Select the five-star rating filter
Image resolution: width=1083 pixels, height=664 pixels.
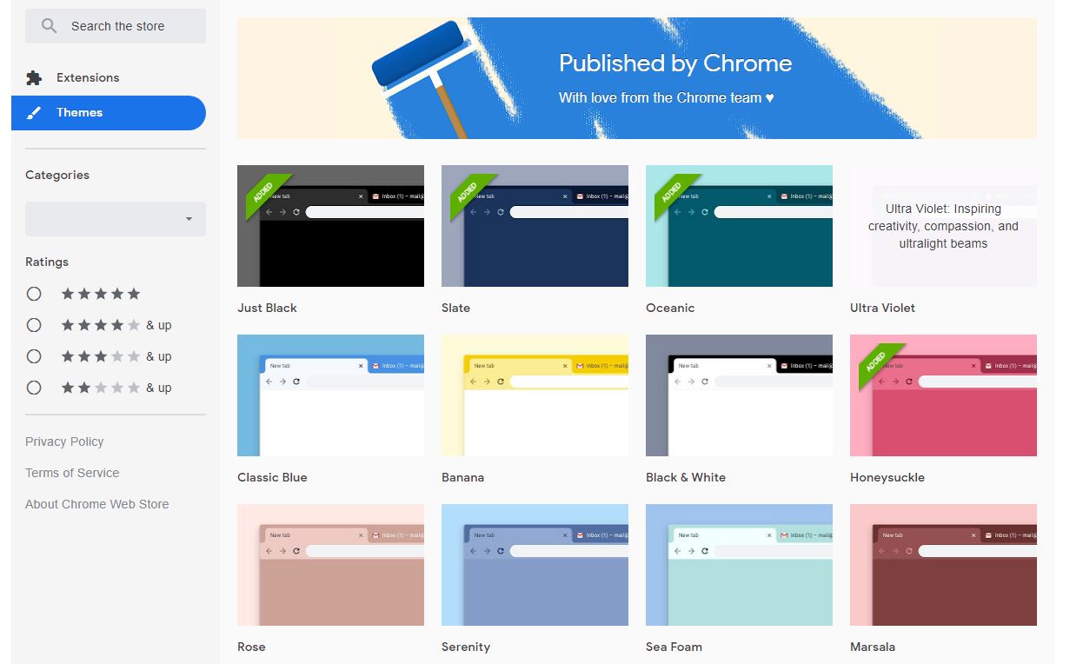[x=34, y=294]
